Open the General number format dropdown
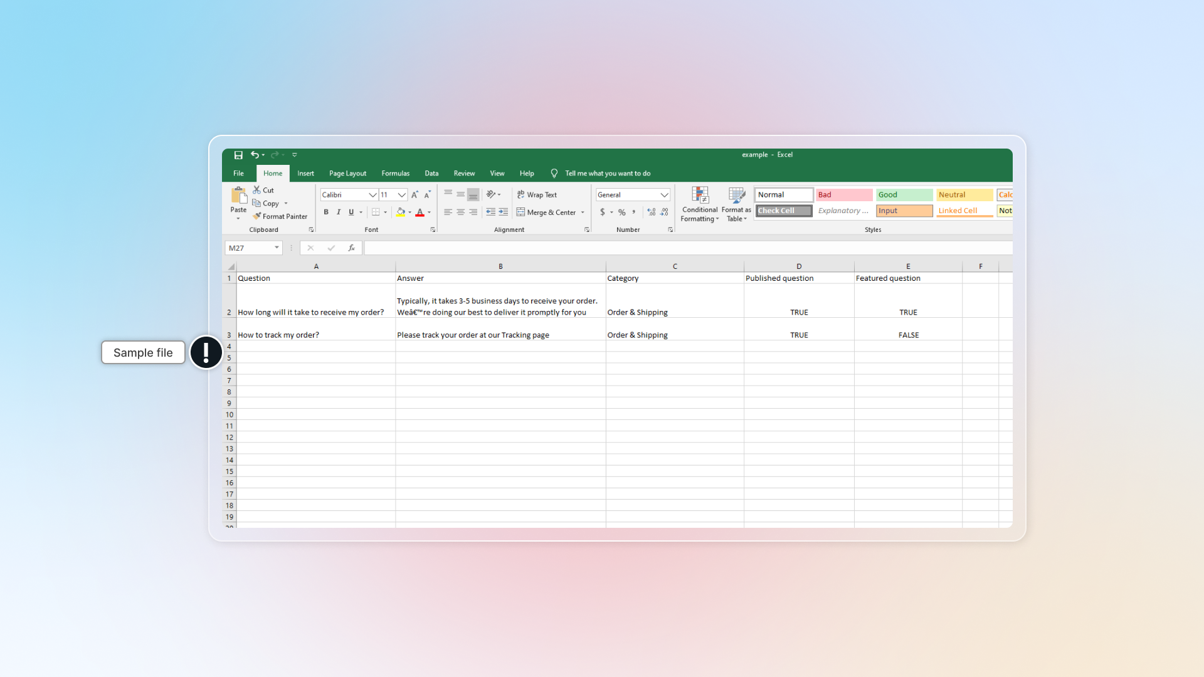The height and width of the screenshot is (677, 1204). click(x=664, y=194)
